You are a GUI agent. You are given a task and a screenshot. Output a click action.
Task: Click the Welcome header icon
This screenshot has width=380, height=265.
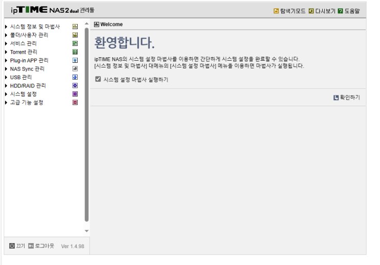(97, 24)
